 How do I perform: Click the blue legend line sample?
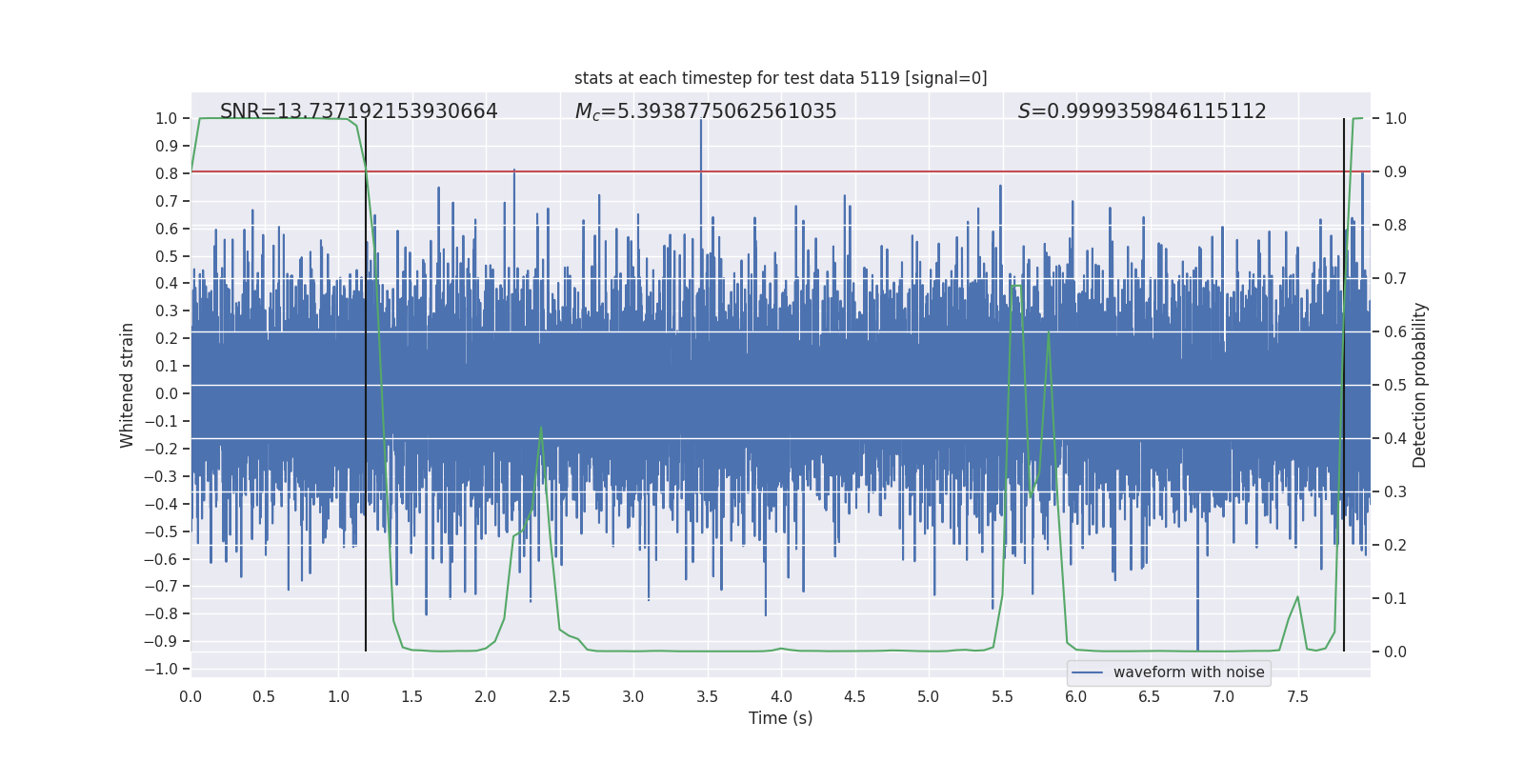click(1087, 672)
